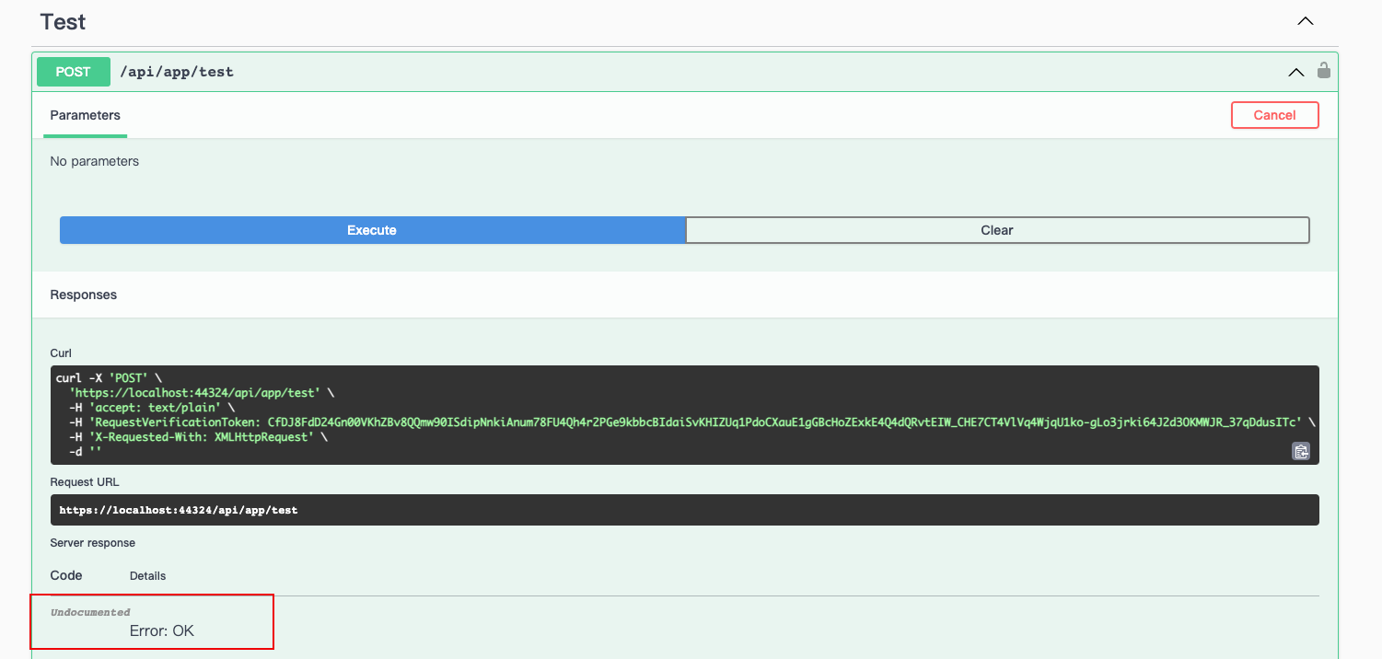Viewport: 1382px width, 659px height.
Task: Click the green POST method badge
Action: point(73,71)
